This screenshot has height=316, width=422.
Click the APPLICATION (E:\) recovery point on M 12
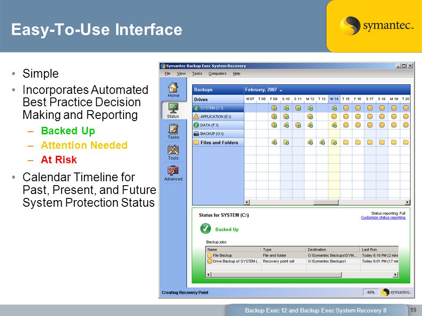310,117
